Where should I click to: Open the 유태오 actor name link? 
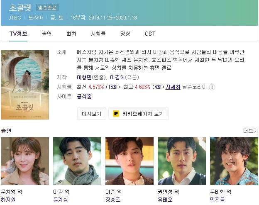[165, 200]
